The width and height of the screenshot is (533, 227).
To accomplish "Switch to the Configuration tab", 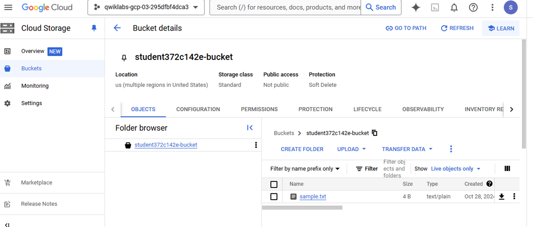I will (198, 109).
